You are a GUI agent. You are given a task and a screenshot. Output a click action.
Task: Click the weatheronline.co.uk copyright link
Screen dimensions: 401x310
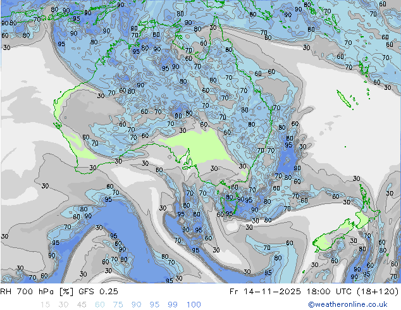click(347, 304)
